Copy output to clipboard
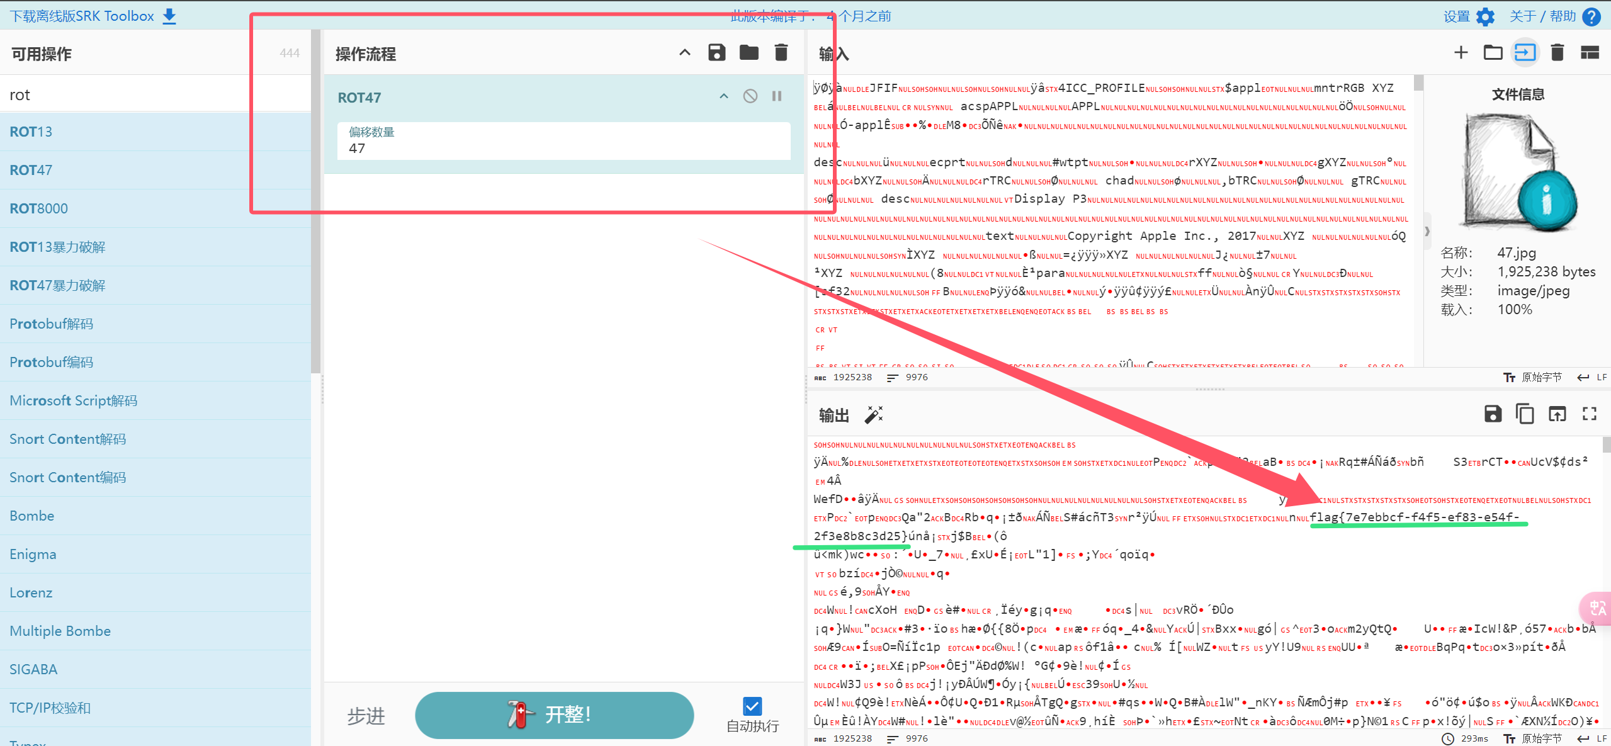Viewport: 1611px width, 746px height. pos(1525,414)
